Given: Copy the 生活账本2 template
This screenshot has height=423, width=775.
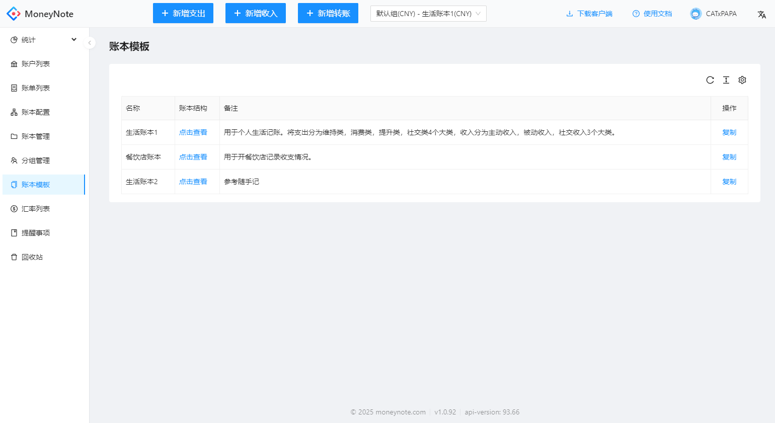Looking at the screenshot, I should [729, 182].
